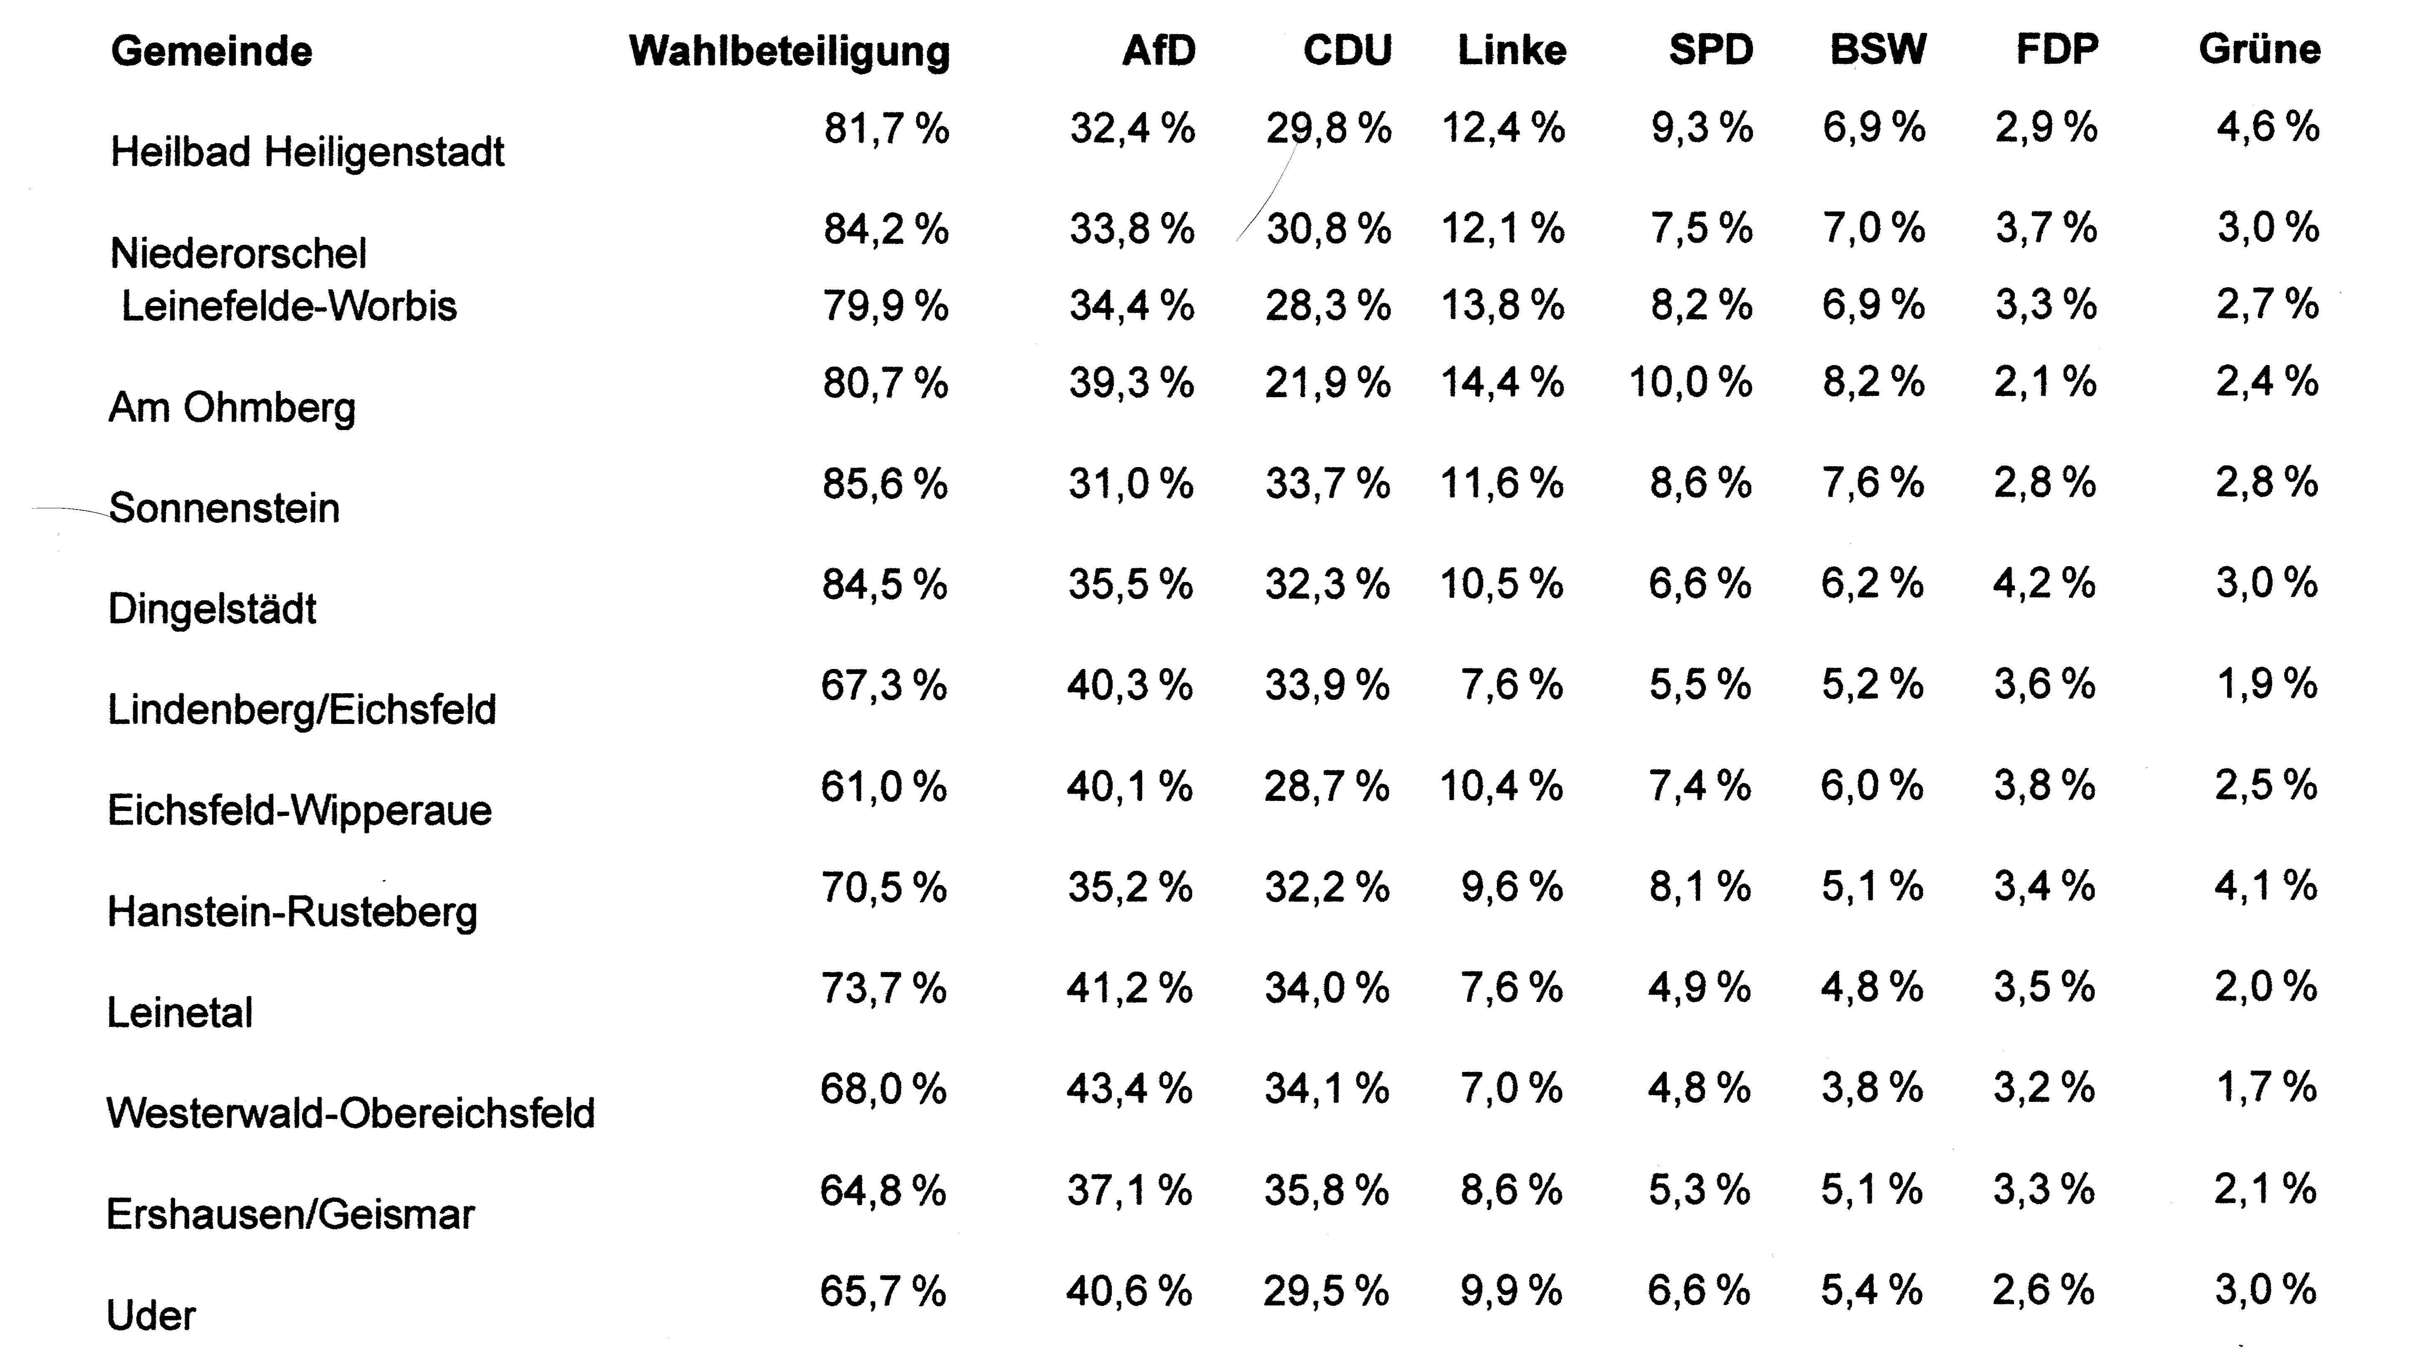Image resolution: width=2409 pixels, height=1355 pixels.
Task: Select the Grüne value 4,6 %
Action: pos(2268,127)
